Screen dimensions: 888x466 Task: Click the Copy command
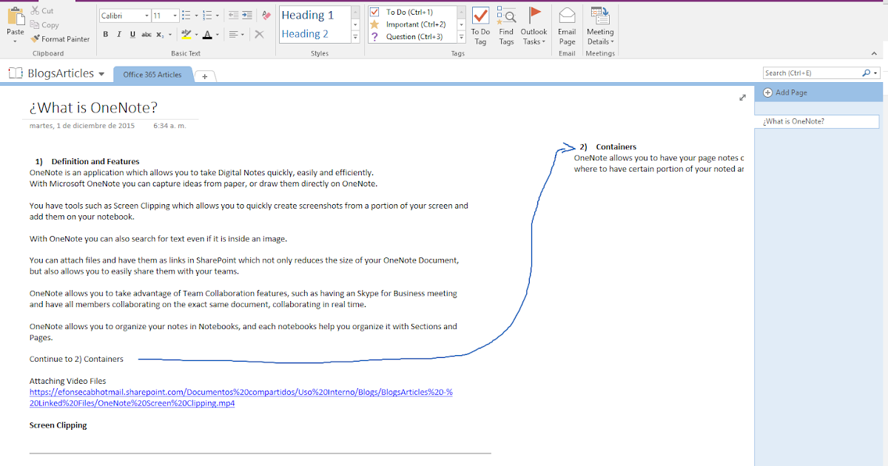coord(44,25)
